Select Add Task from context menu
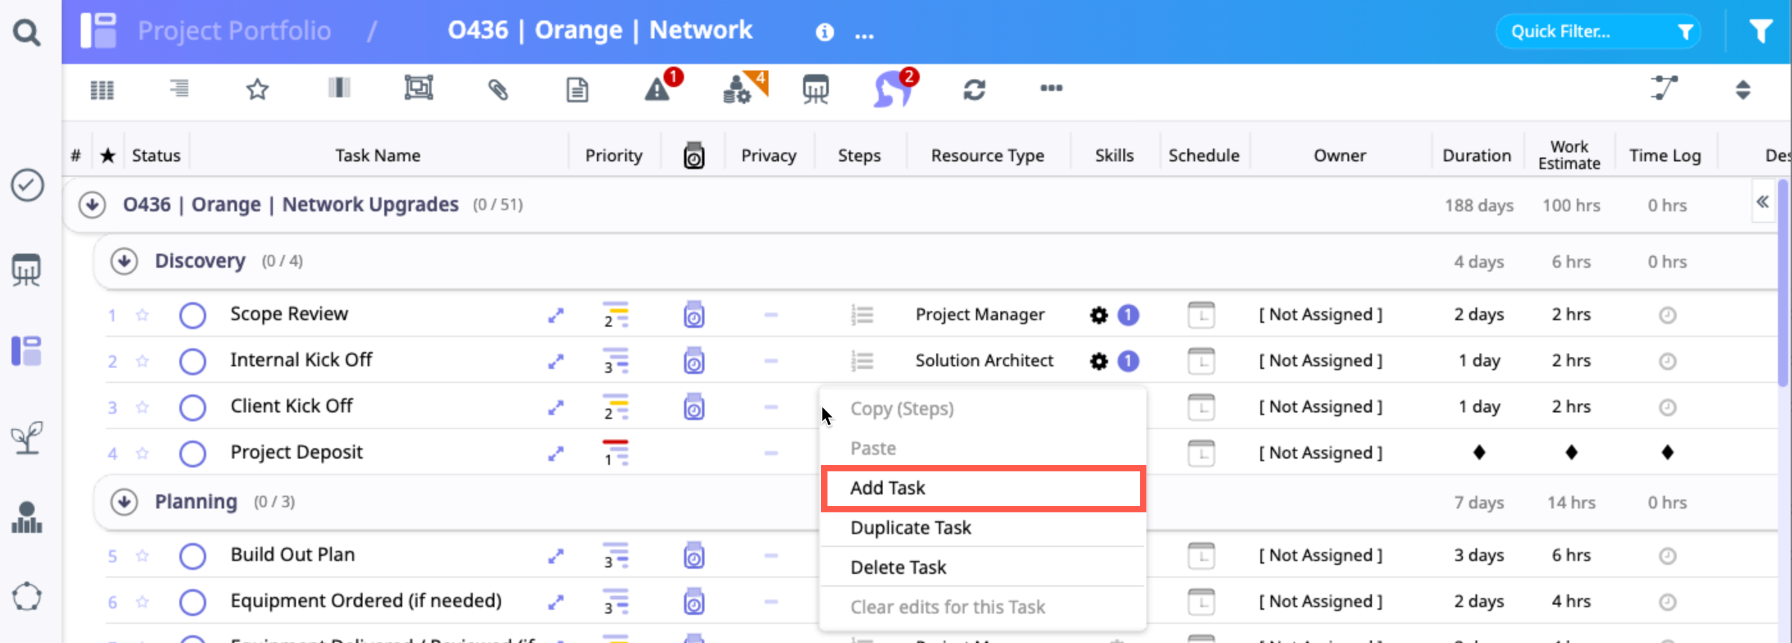This screenshot has width=1792, height=643. (x=887, y=489)
